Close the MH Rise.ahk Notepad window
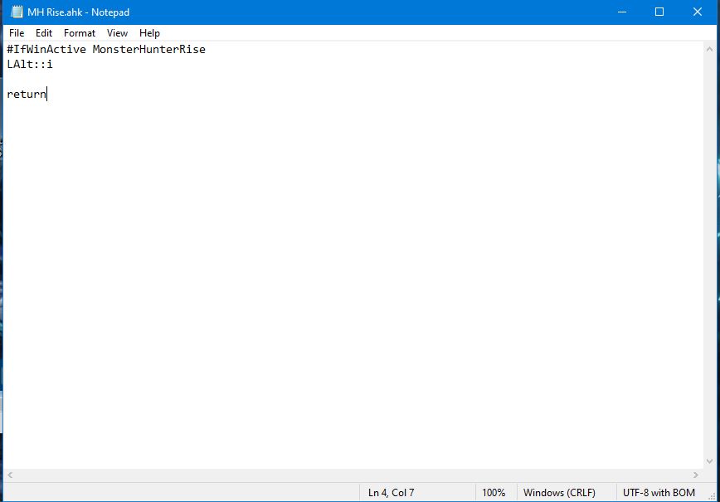 pos(698,12)
